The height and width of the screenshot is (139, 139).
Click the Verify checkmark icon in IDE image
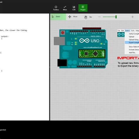pos(119,34)
